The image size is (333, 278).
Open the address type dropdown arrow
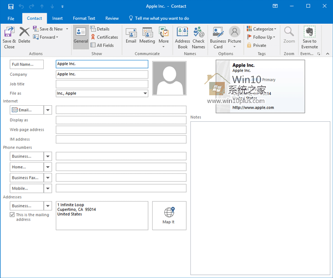tap(48, 206)
